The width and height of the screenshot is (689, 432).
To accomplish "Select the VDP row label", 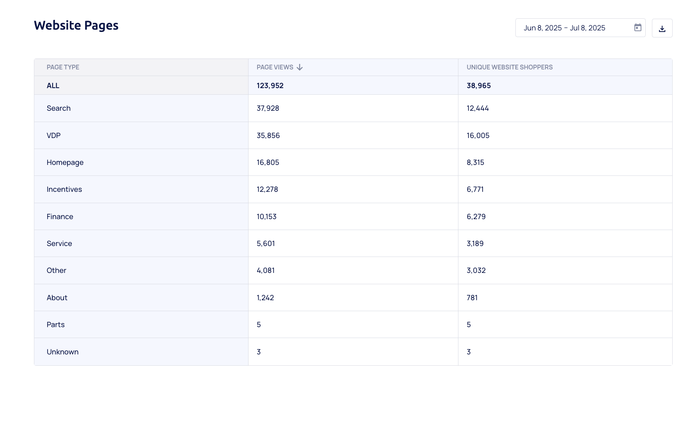I will (53, 136).
